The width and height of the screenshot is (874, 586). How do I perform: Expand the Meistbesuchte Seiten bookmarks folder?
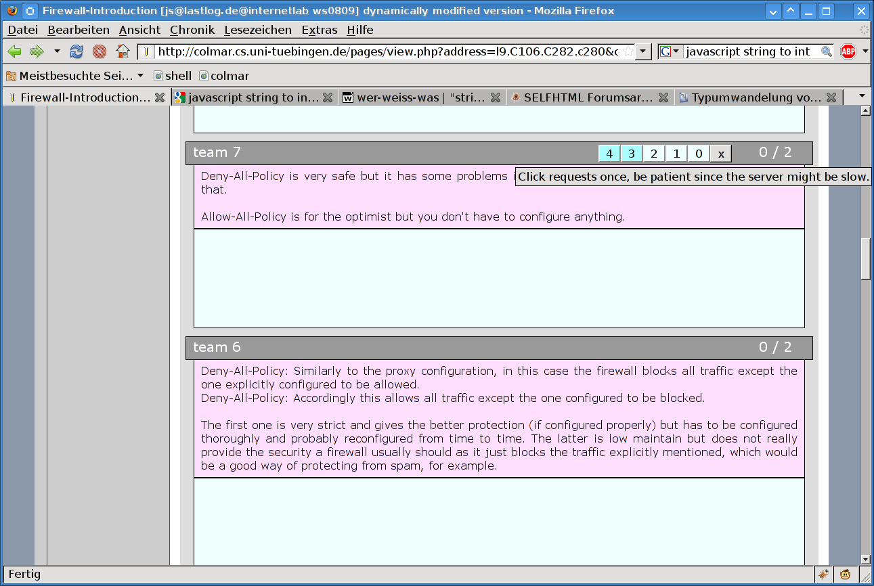coord(74,76)
